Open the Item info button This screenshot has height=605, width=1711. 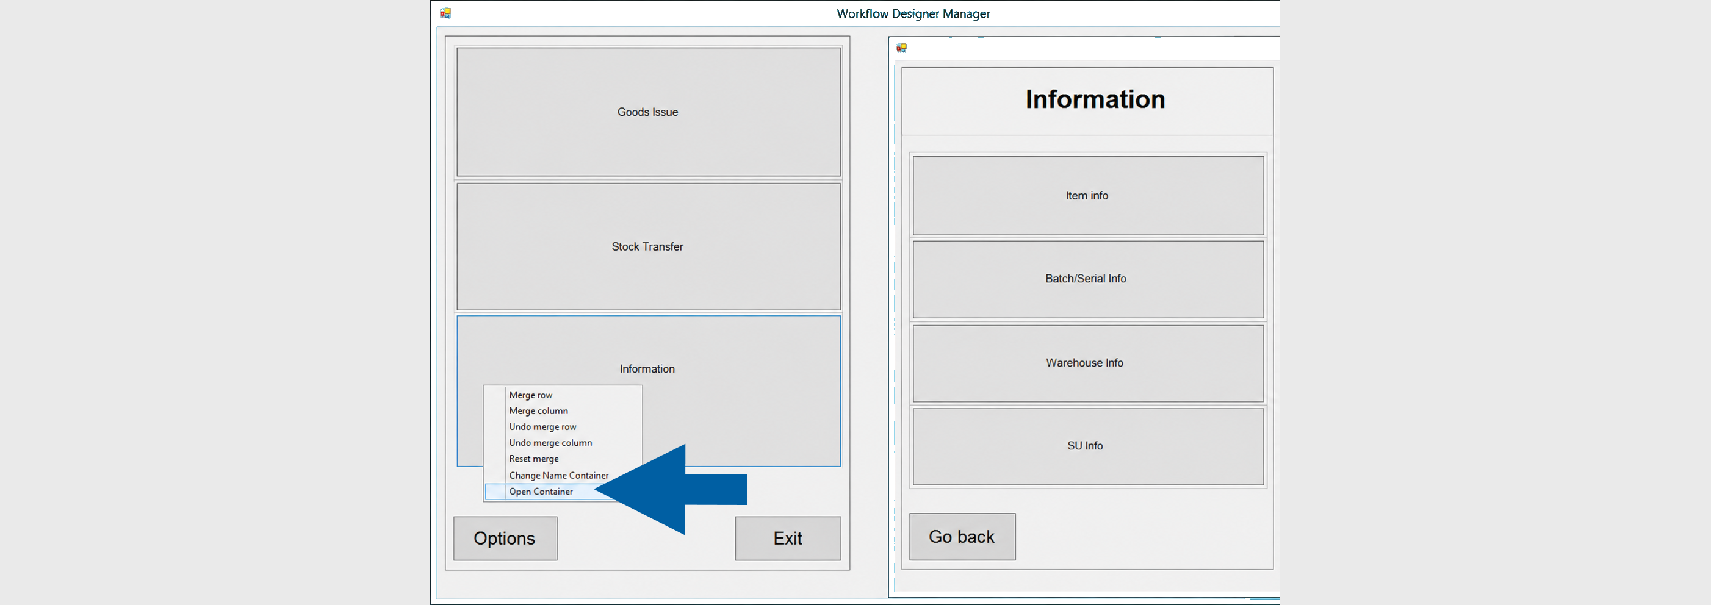1088,196
